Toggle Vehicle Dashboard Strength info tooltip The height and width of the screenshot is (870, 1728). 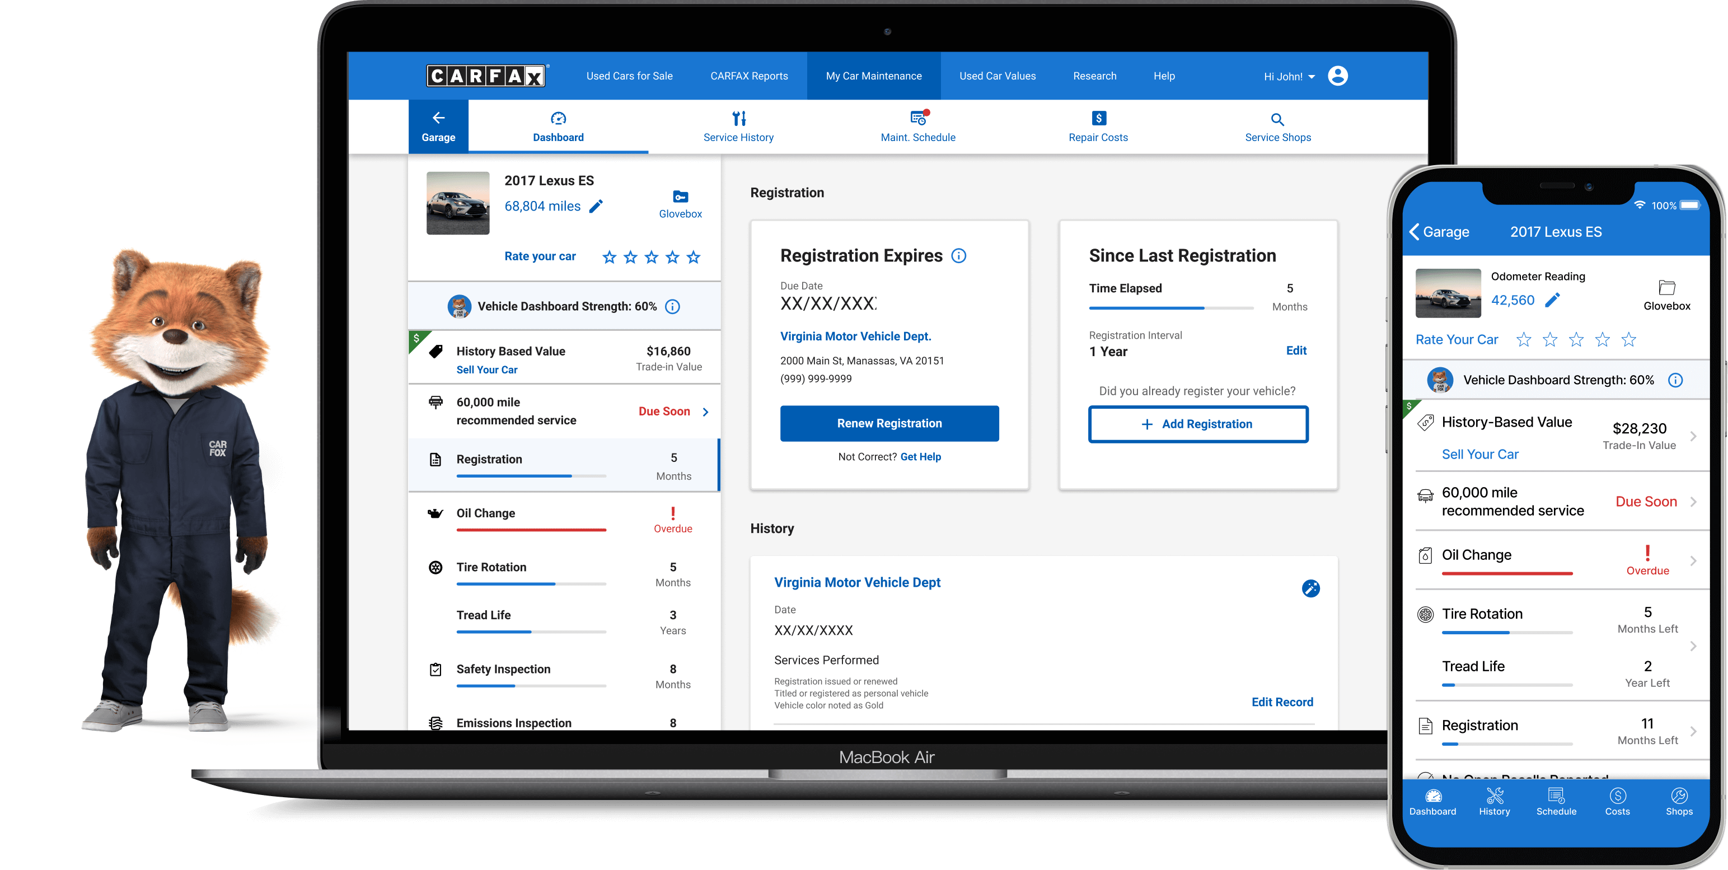pyautogui.click(x=672, y=307)
